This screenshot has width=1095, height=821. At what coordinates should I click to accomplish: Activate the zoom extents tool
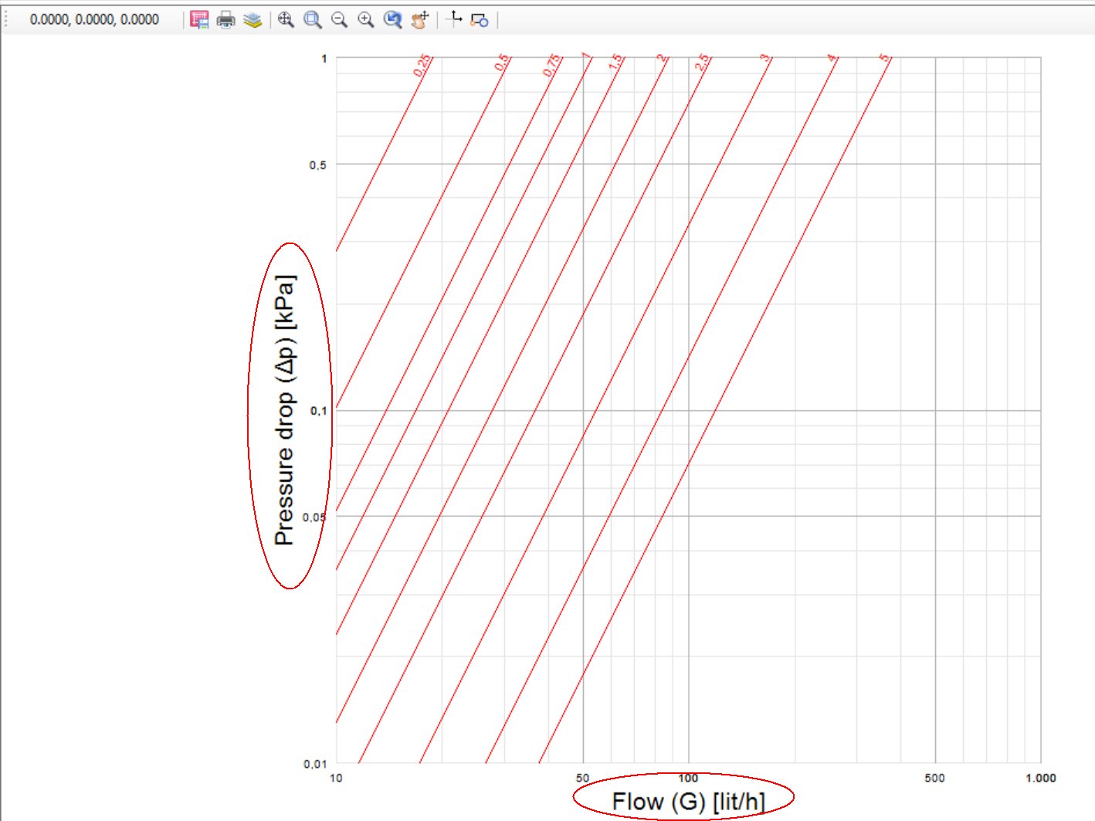(x=286, y=20)
